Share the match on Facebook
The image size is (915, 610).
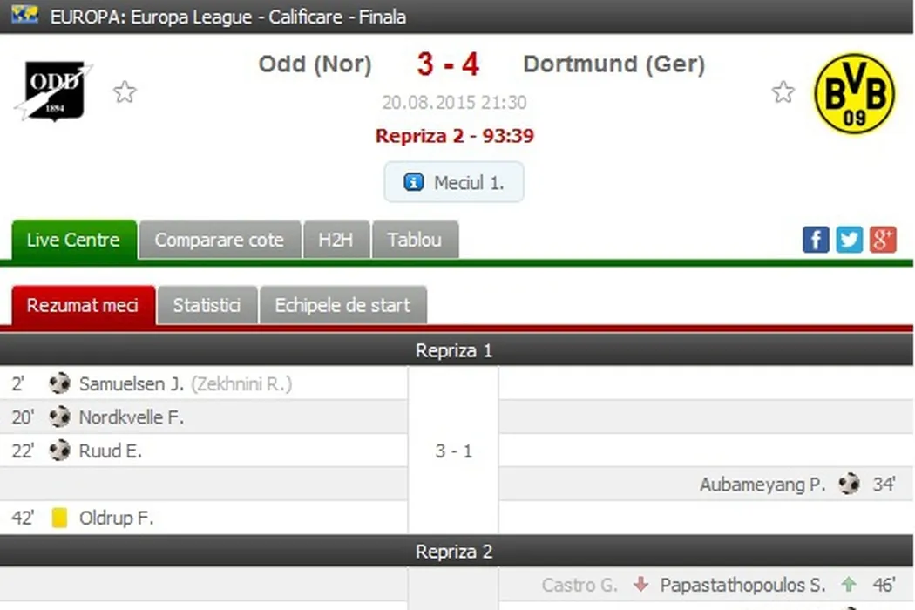(x=816, y=240)
